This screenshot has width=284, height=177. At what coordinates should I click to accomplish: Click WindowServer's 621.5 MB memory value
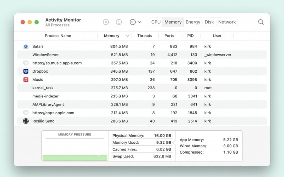(x=119, y=55)
